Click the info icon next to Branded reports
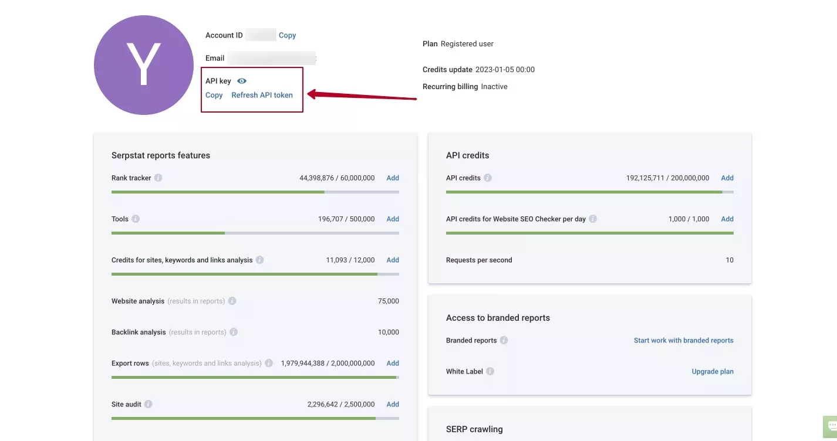837x441 pixels. 504,340
